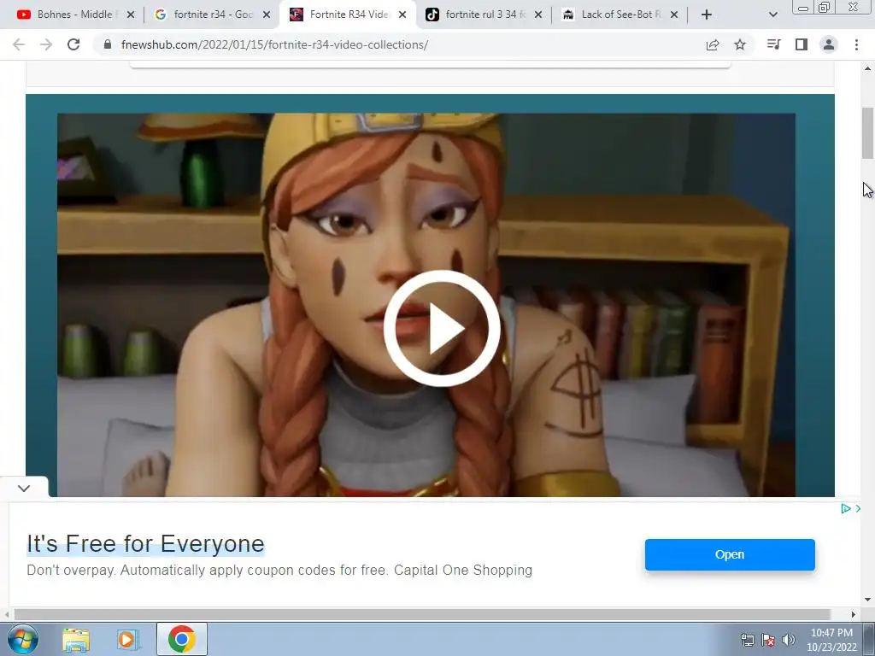The width and height of the screenshot is (875, 656).
Task: Click the horizontal scrollbar left arrow
Action: [x=7, y=614]
